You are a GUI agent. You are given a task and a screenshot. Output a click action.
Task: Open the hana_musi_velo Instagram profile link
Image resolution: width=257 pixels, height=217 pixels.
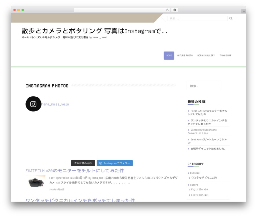[55, 104]
